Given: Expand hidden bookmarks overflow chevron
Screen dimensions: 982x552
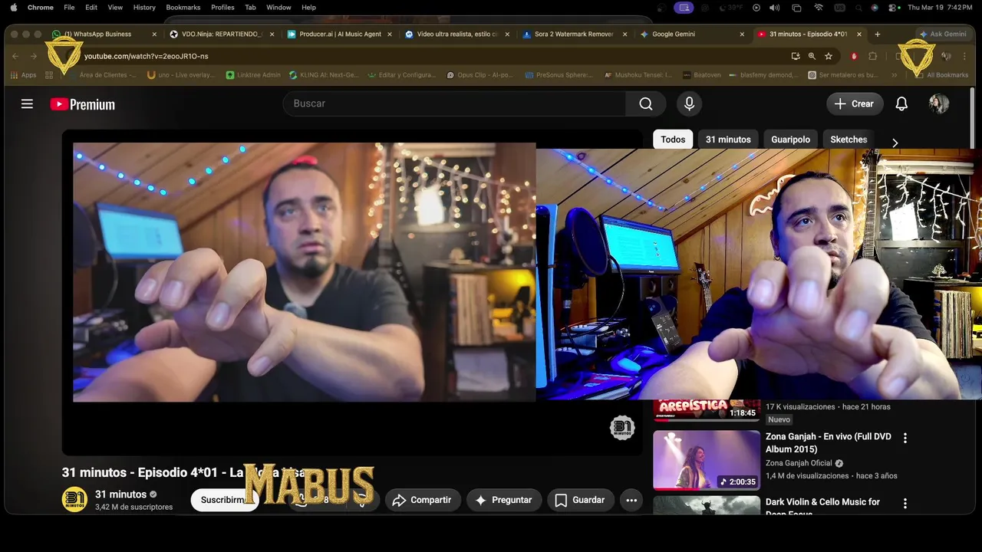Looking at the screenshot, I should [x=894, y=75].
